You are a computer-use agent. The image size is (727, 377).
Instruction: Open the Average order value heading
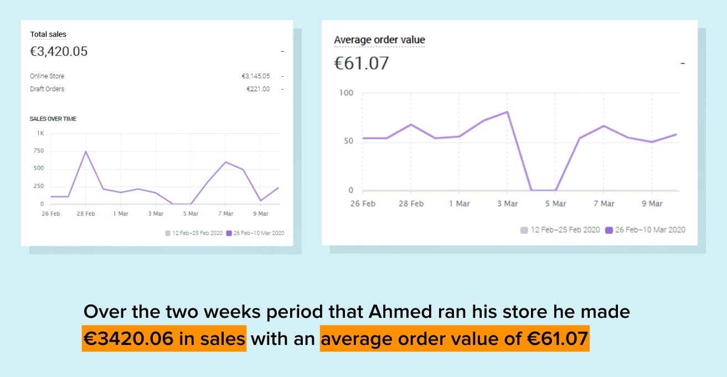tap(379, 40)
